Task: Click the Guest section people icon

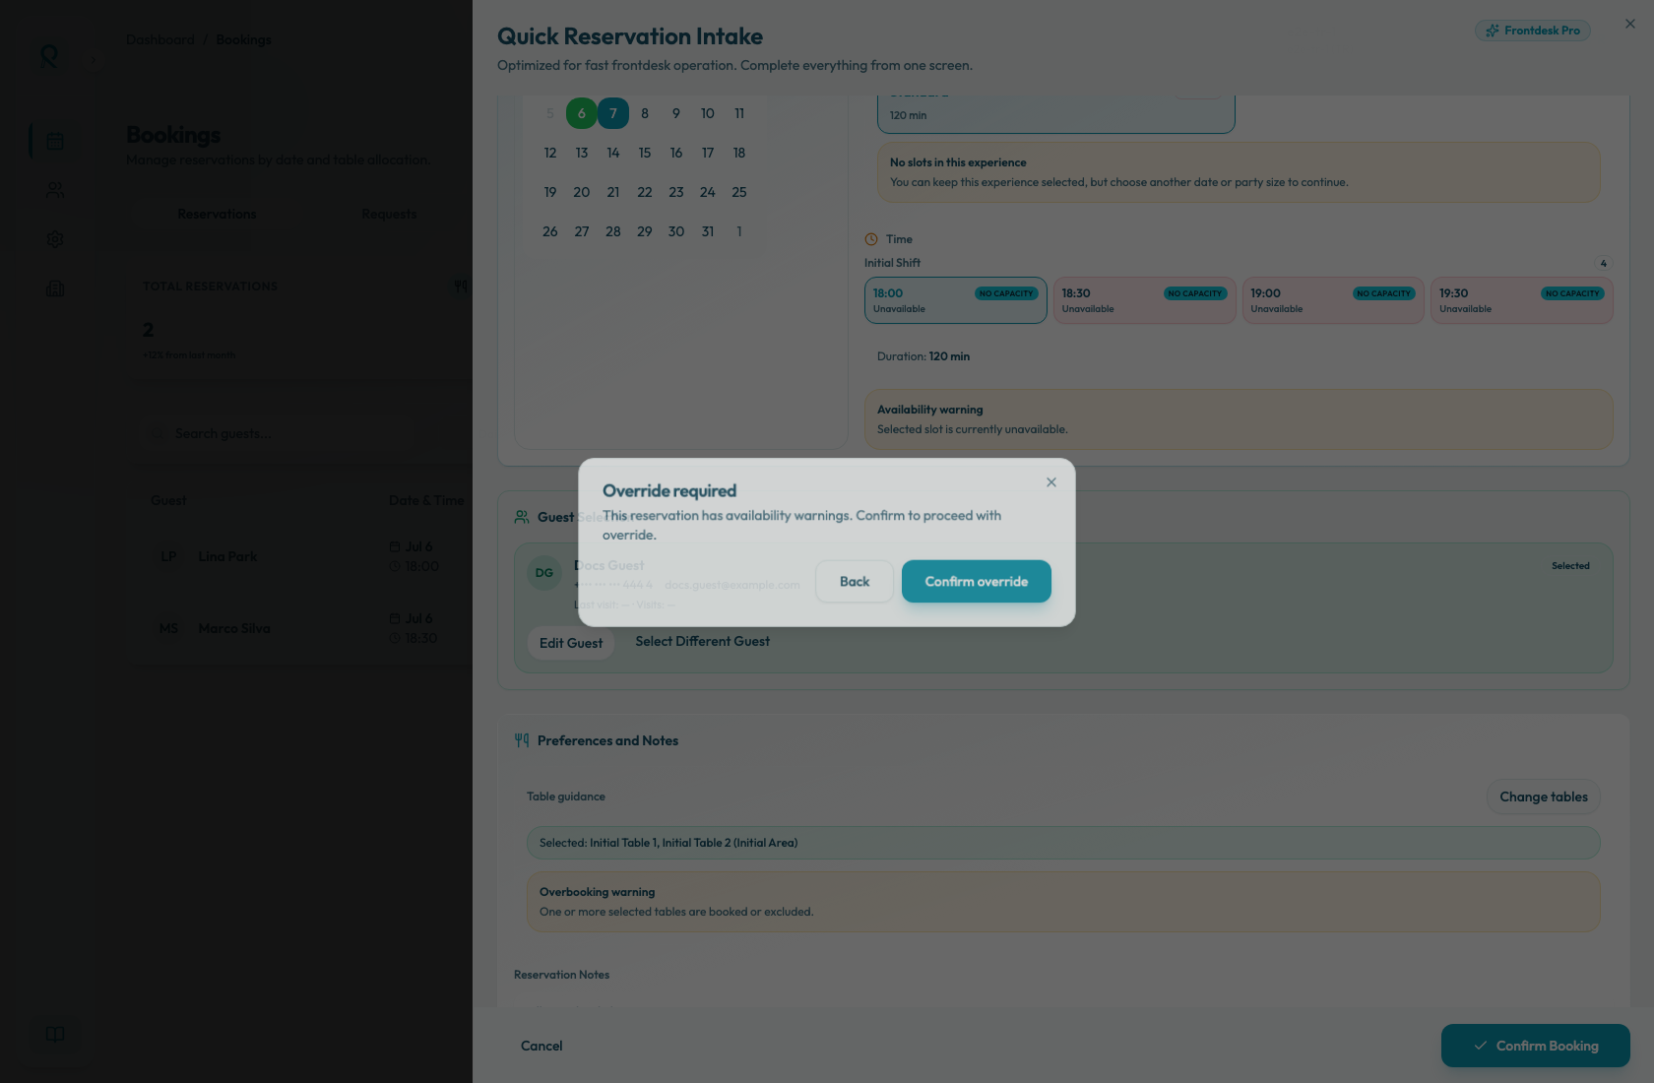Action: 522,517
